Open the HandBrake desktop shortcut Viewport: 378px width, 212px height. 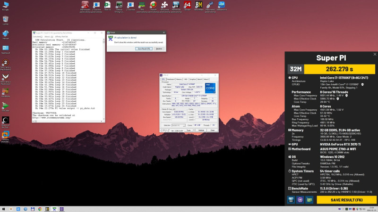[6, 92]
